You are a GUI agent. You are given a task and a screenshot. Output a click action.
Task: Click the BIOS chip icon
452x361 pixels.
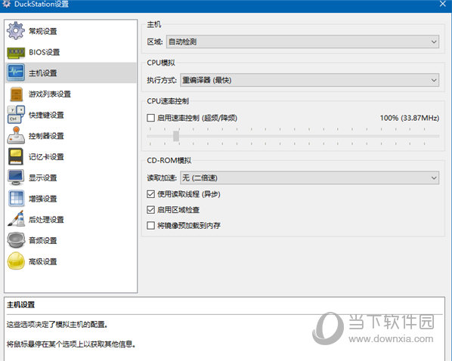coord(16,52)
